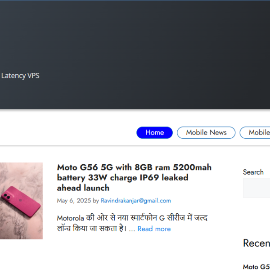Open the pink Moto phone thumbnail
270x270 pixels.
[x=21, y=201]
